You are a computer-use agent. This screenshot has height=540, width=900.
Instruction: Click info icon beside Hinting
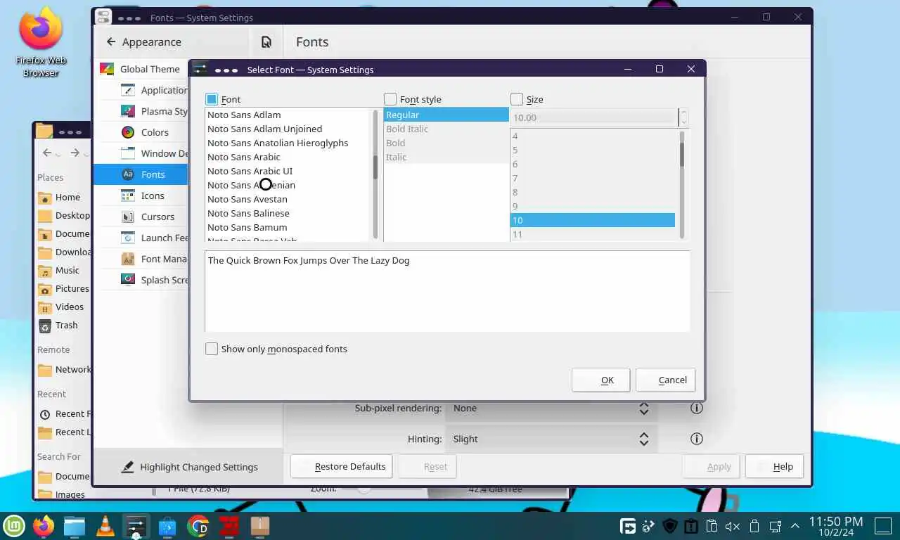tap(697, 439)
